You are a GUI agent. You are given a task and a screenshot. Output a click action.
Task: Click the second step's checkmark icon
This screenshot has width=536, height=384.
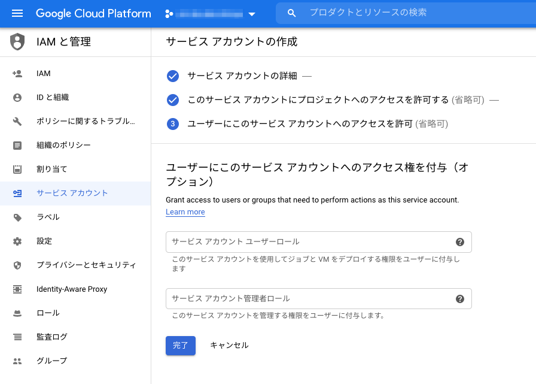pos(173,100)
